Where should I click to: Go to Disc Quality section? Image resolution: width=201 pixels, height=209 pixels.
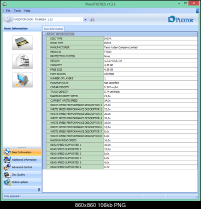coord(22,175)
